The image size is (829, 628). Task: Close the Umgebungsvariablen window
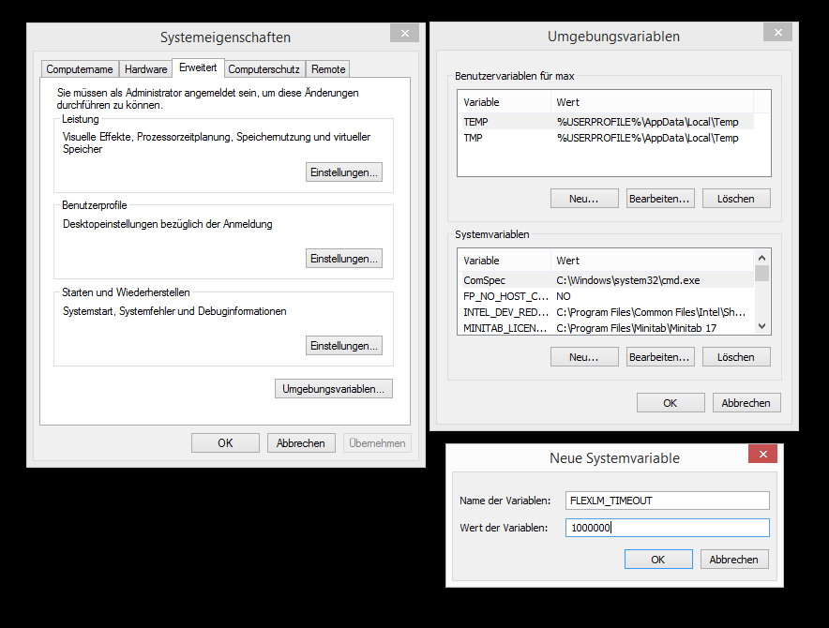[777, 32]
